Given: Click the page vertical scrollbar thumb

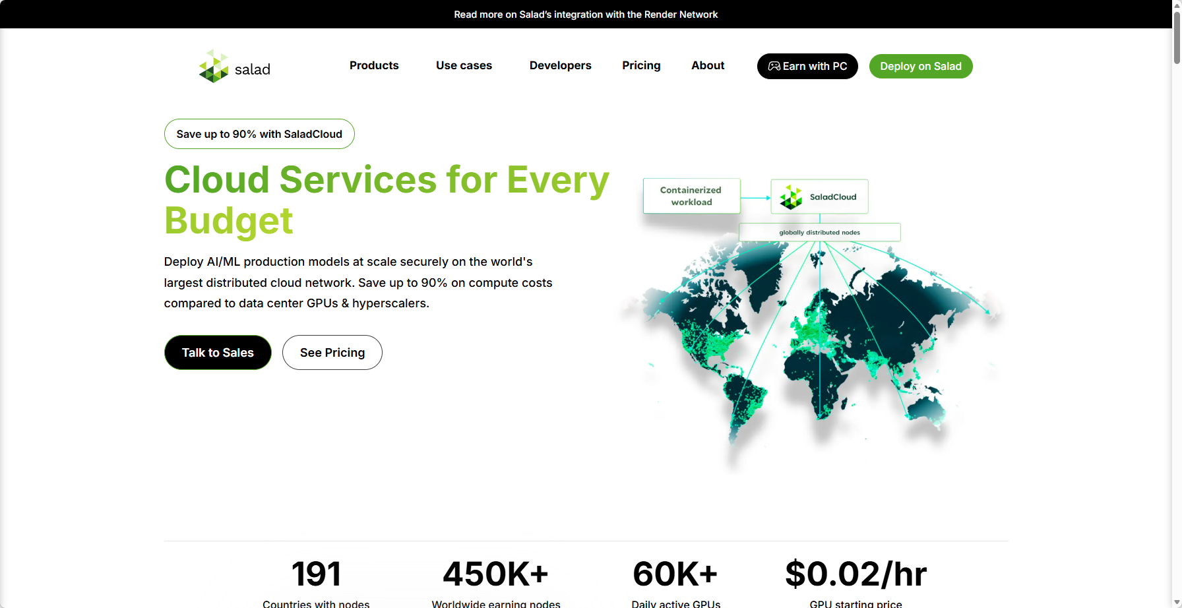Looking at the screenshot, I should coord(1177,40).
